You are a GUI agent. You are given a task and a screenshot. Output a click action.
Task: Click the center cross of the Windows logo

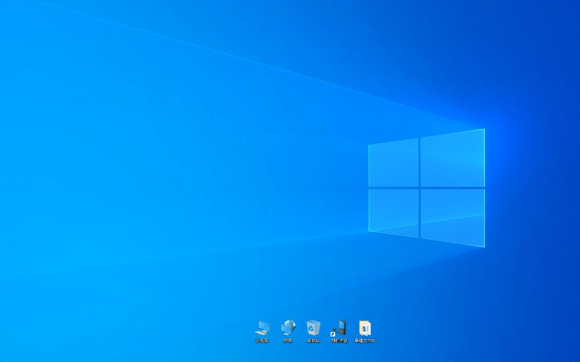[x=419, y=188]
